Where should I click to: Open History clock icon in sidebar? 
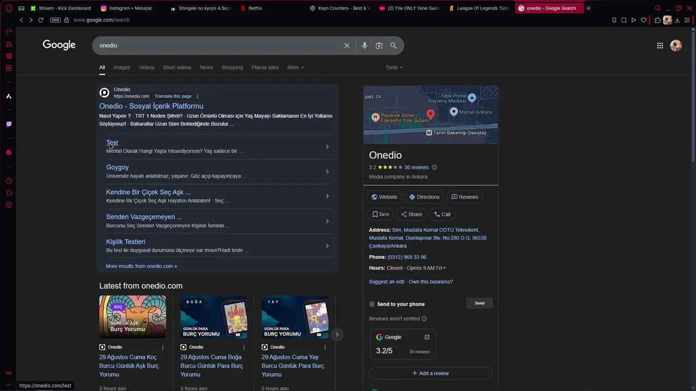(x=9, y=181)
